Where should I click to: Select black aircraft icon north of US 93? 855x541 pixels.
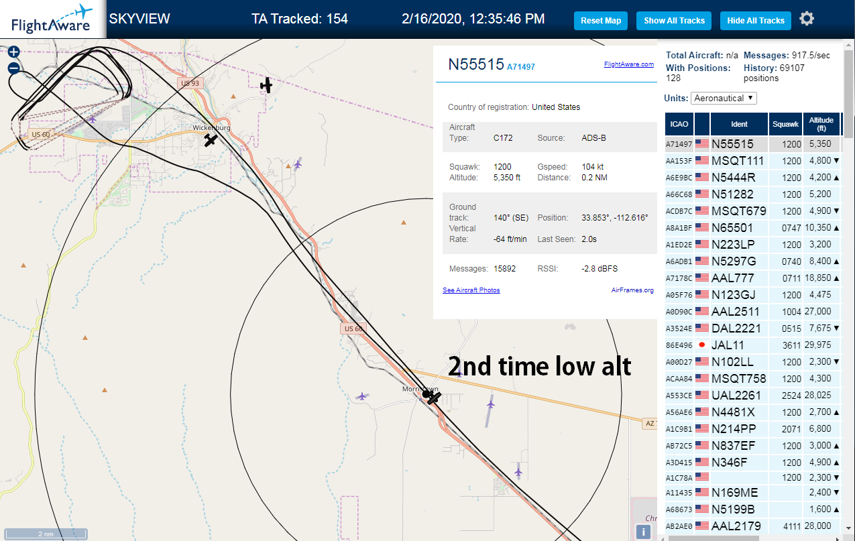coord(267,85)
